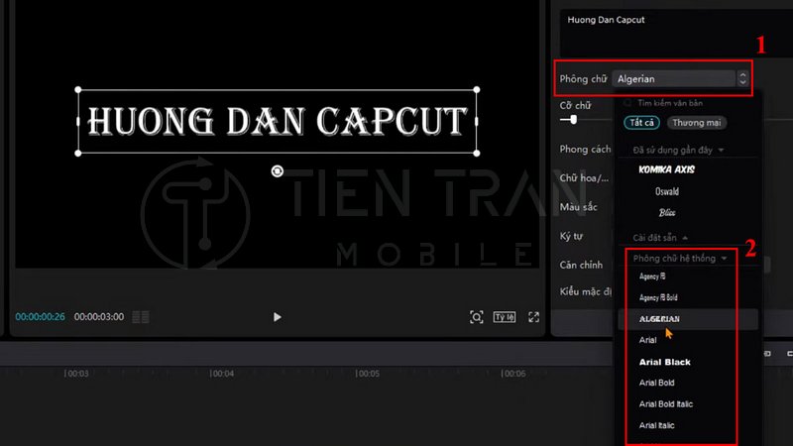The height and width of the screenshot is (446, 793).
Task: Click the search magnifier icon in font list
Action: (x=628, y=103)
